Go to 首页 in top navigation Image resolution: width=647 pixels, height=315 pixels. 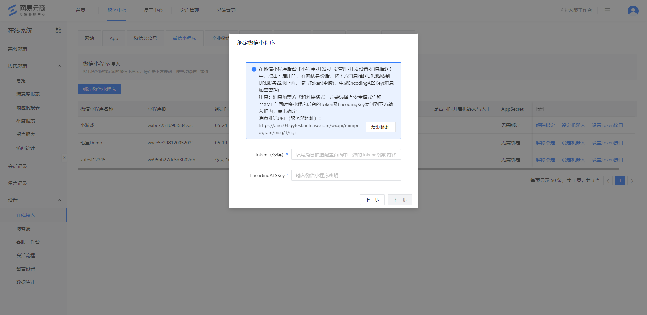(x=81, y=10)
